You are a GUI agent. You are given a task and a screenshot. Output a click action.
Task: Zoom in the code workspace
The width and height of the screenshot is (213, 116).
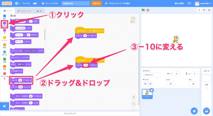tap(134, 97)
